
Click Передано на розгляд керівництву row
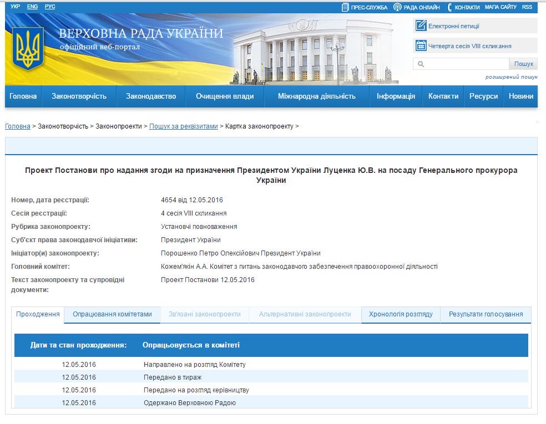pyautogui.click(x=271, y=390)
